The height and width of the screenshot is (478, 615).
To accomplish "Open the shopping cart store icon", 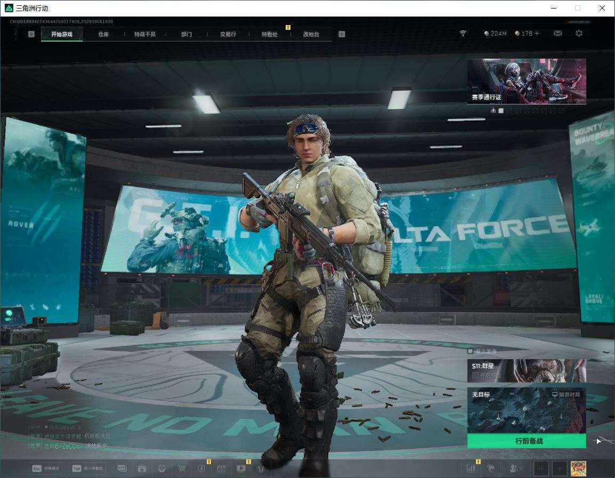I will pos(182,468).
